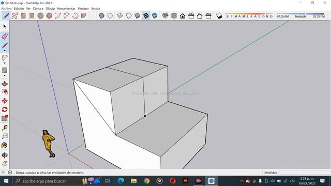Switch to Right view
Screen dimensions: 331x186
tap(191, 16)
